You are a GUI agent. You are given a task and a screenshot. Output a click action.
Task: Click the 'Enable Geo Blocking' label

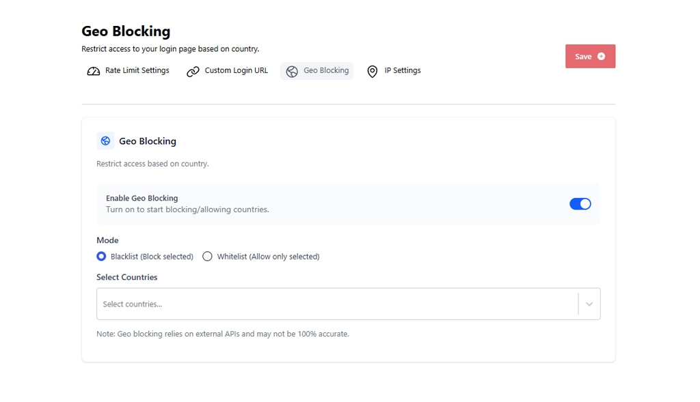point(142,199)
